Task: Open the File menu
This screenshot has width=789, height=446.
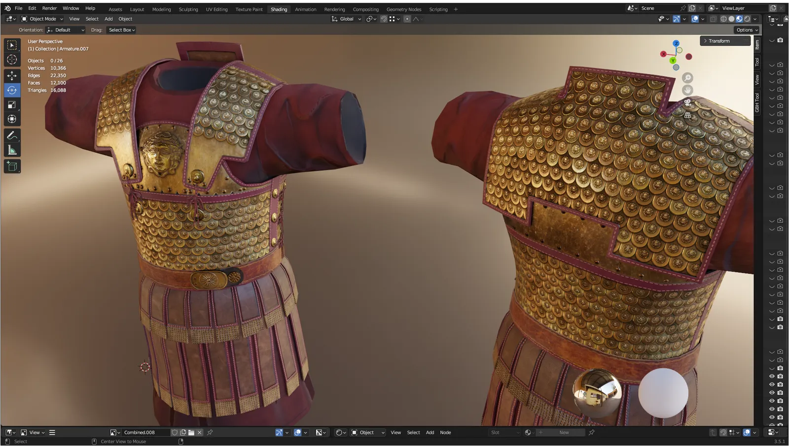Action: click(x=18, y=8)
